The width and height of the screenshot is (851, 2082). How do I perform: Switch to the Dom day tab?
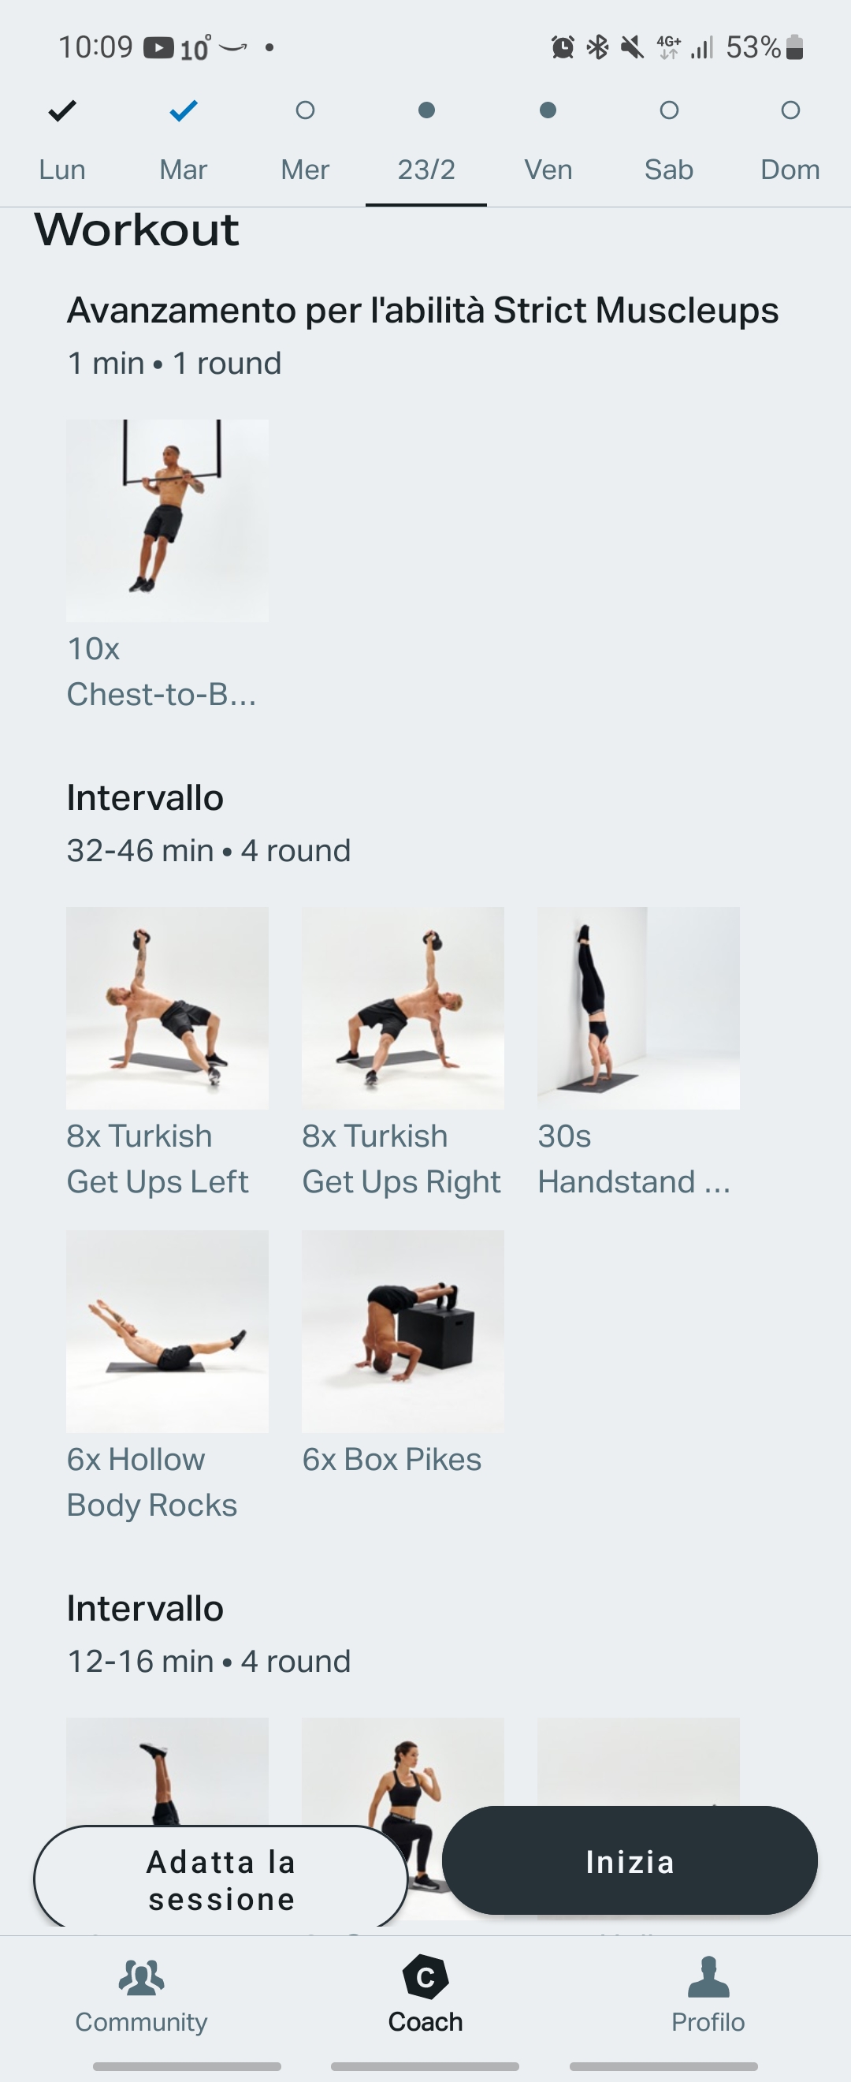point(790,169)
